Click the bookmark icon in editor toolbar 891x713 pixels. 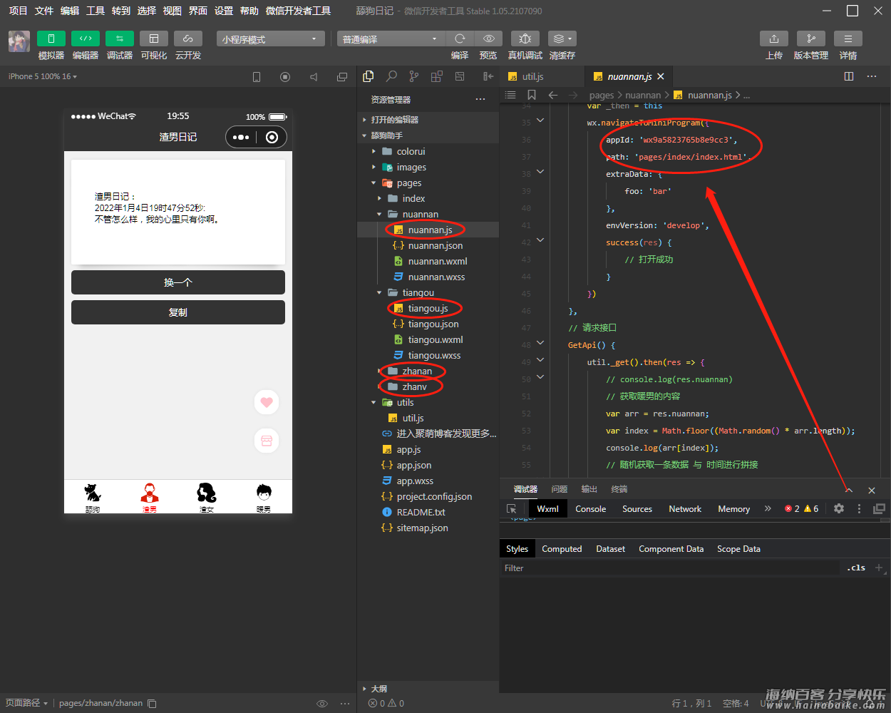(532, 95)
